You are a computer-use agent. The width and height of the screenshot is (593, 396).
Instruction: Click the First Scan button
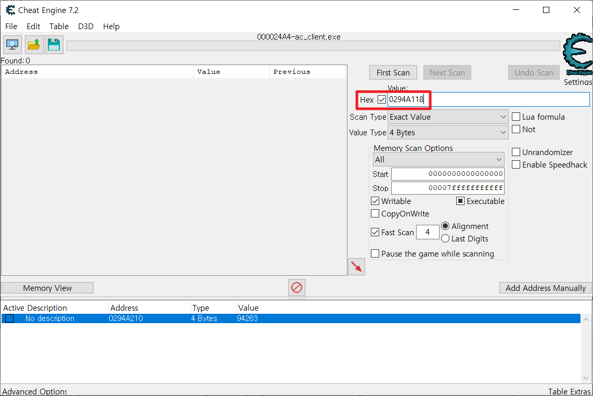coord(393,73)
